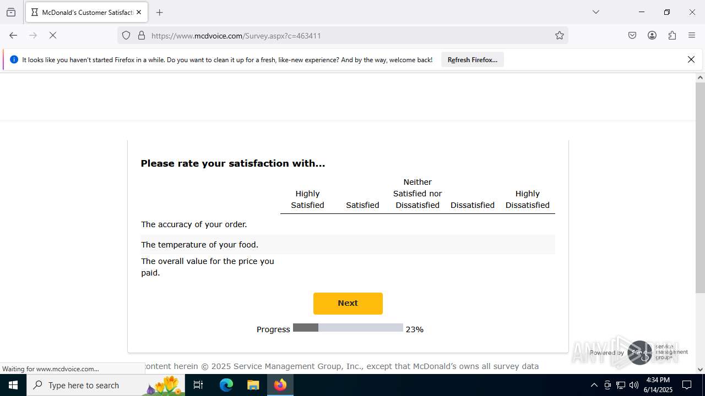Close the McDonald's Customer Satisfaction tab
This screenshot has height=396, width=705.
click(x=139, y=12)
